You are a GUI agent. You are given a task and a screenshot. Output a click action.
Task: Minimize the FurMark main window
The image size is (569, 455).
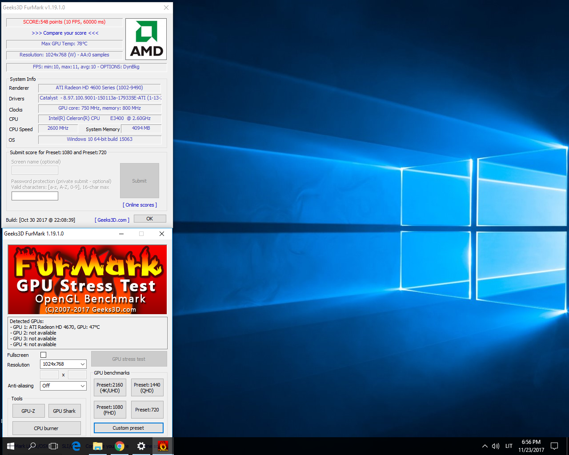tap(121, 234)
